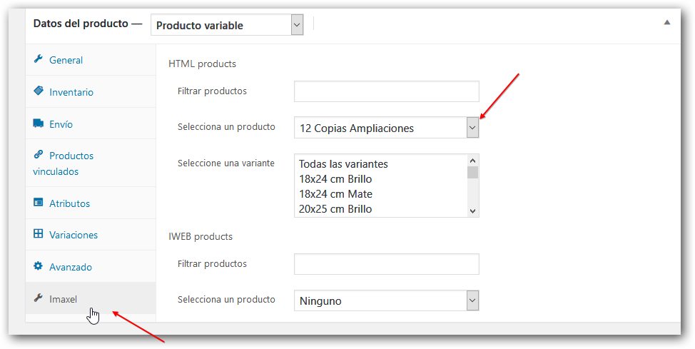Click the Atributos list icon
This screenshot has height=349, width=695.
coord(39,203)
